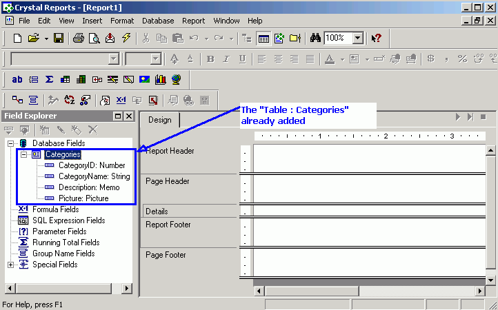
Task: Open the Format menu
Action: pyautogui.click(x=122, y=21)
